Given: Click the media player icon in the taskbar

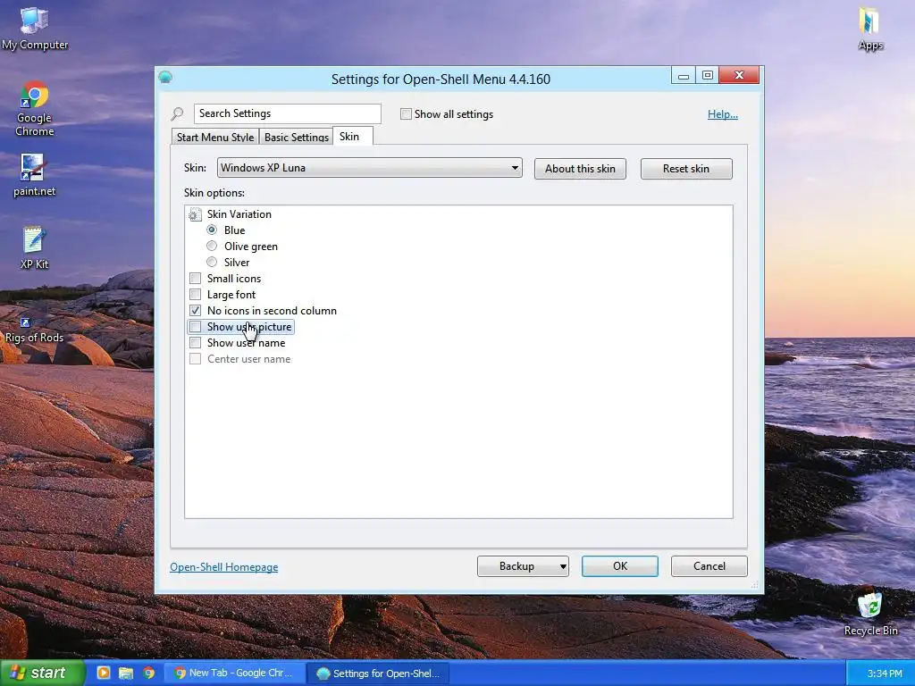Looking at the screenshot, I should coord(104,673).
